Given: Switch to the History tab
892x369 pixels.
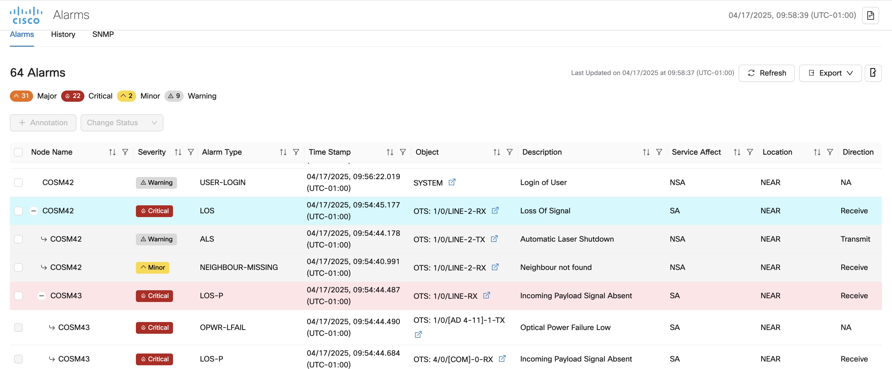Looking at the screenshot, I should coord(63,34).
